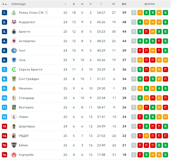This screenshot has height=160, width=172.
Task: Click the gray ? next-match badge for Ейпен
Action: (134, 145)
